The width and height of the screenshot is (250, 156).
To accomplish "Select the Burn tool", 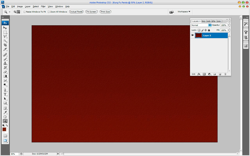I will 5,85.
